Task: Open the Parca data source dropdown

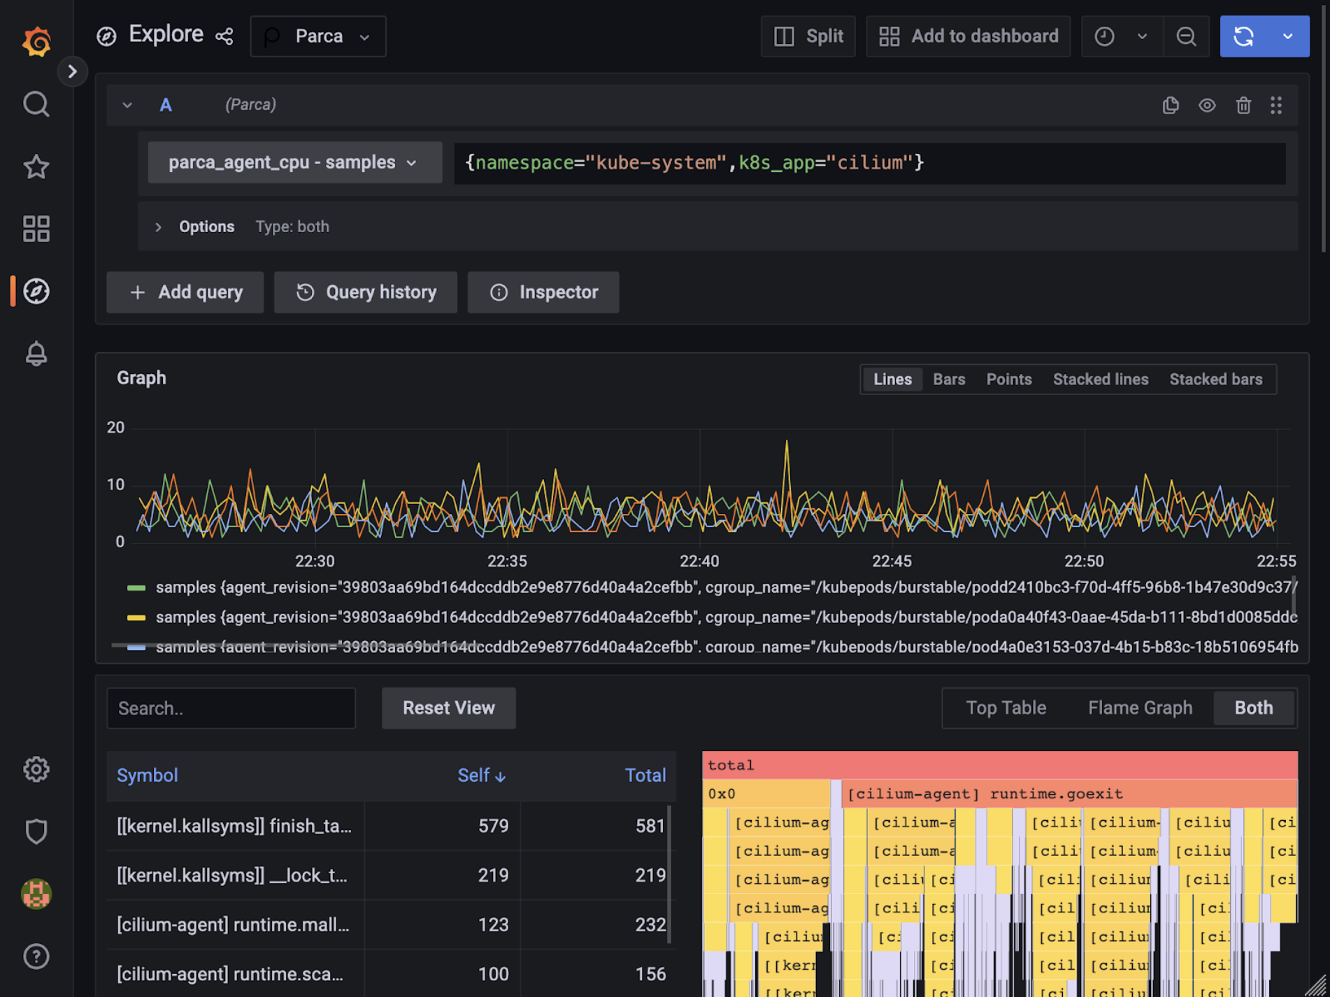Action: coord(318,36)
